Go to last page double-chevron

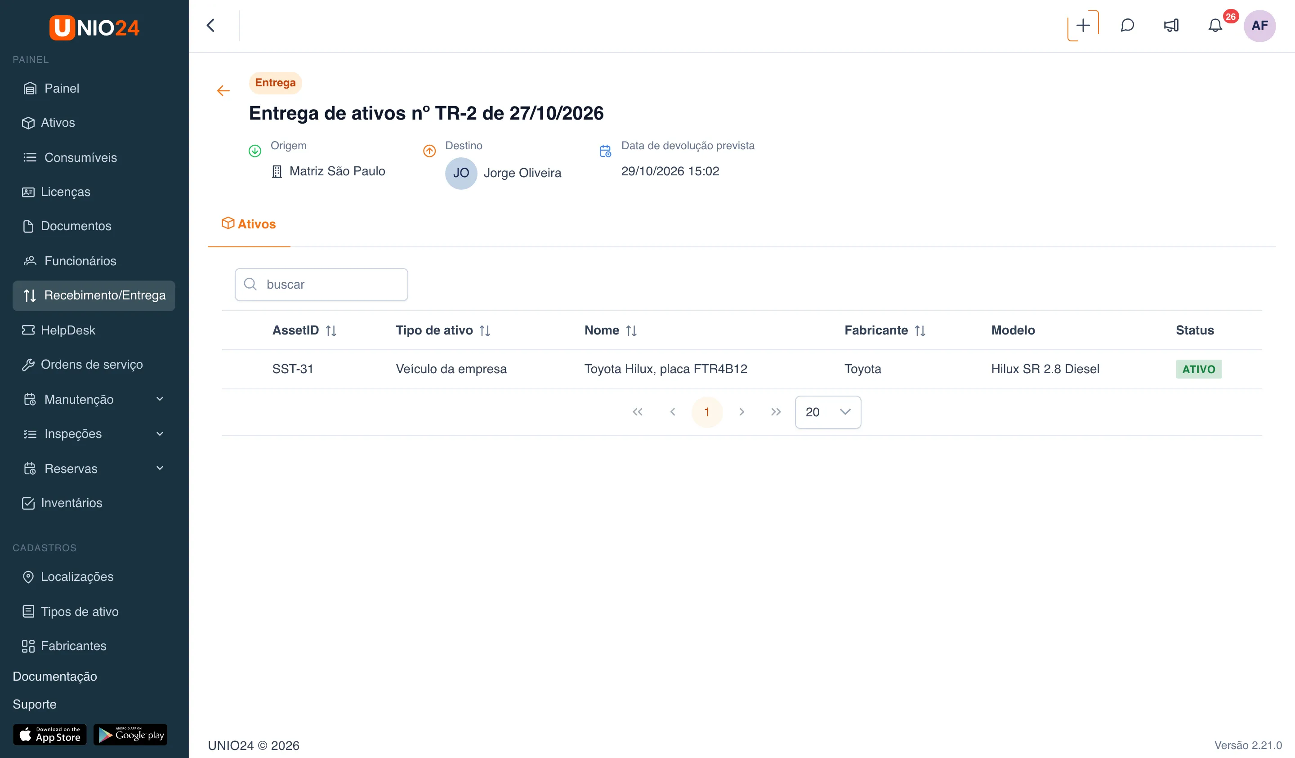(x=776, y=412)
